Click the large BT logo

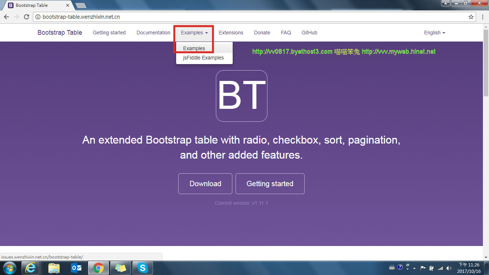pos(242,96)
